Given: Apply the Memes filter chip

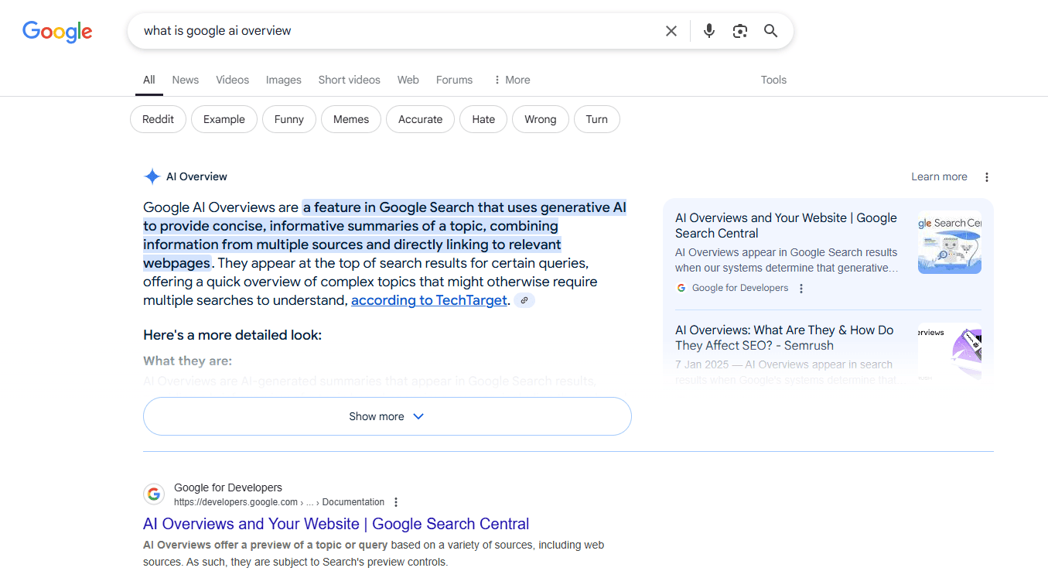Looking at the screenshot, I should coord(351,119).
